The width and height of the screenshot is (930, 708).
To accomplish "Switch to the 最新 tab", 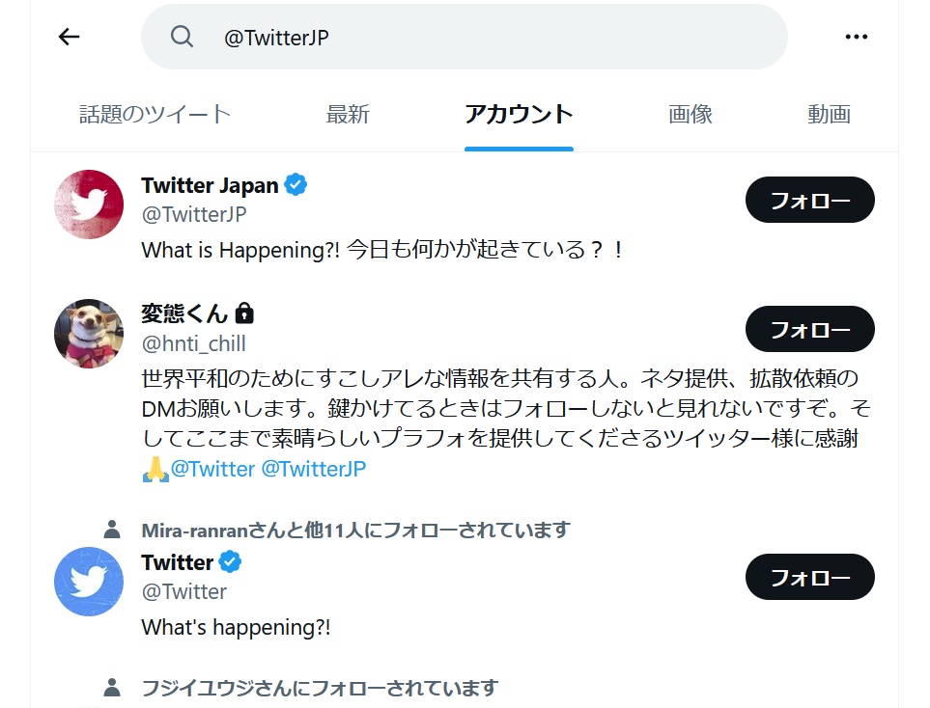I will click(348, 114).
